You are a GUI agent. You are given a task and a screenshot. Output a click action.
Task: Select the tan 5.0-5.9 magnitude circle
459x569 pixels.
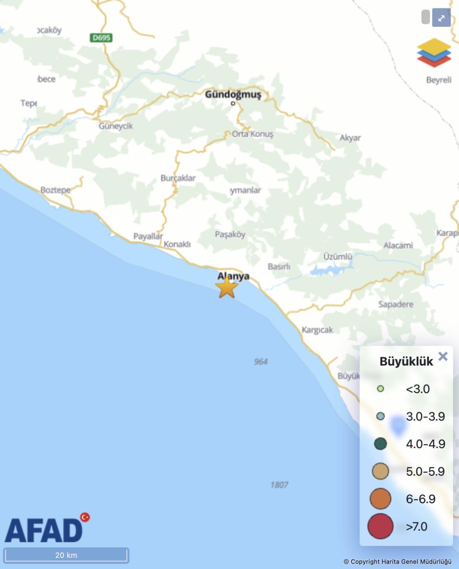coord(380,471)
